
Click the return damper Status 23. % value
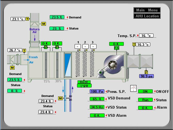coord(57,28)
